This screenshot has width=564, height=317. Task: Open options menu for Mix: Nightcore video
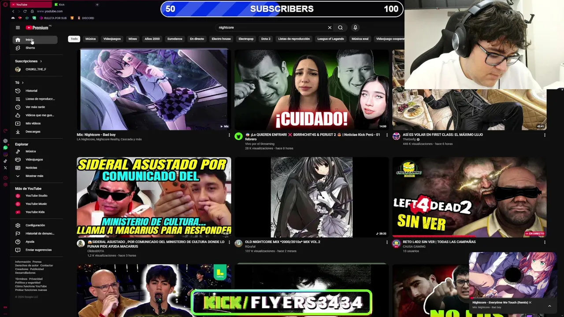tap(229, 135)
